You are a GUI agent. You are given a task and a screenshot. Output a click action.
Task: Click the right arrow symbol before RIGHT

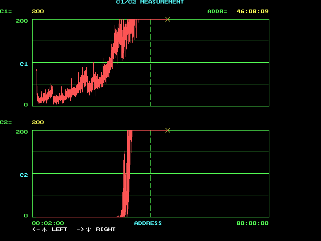(80, 229)
